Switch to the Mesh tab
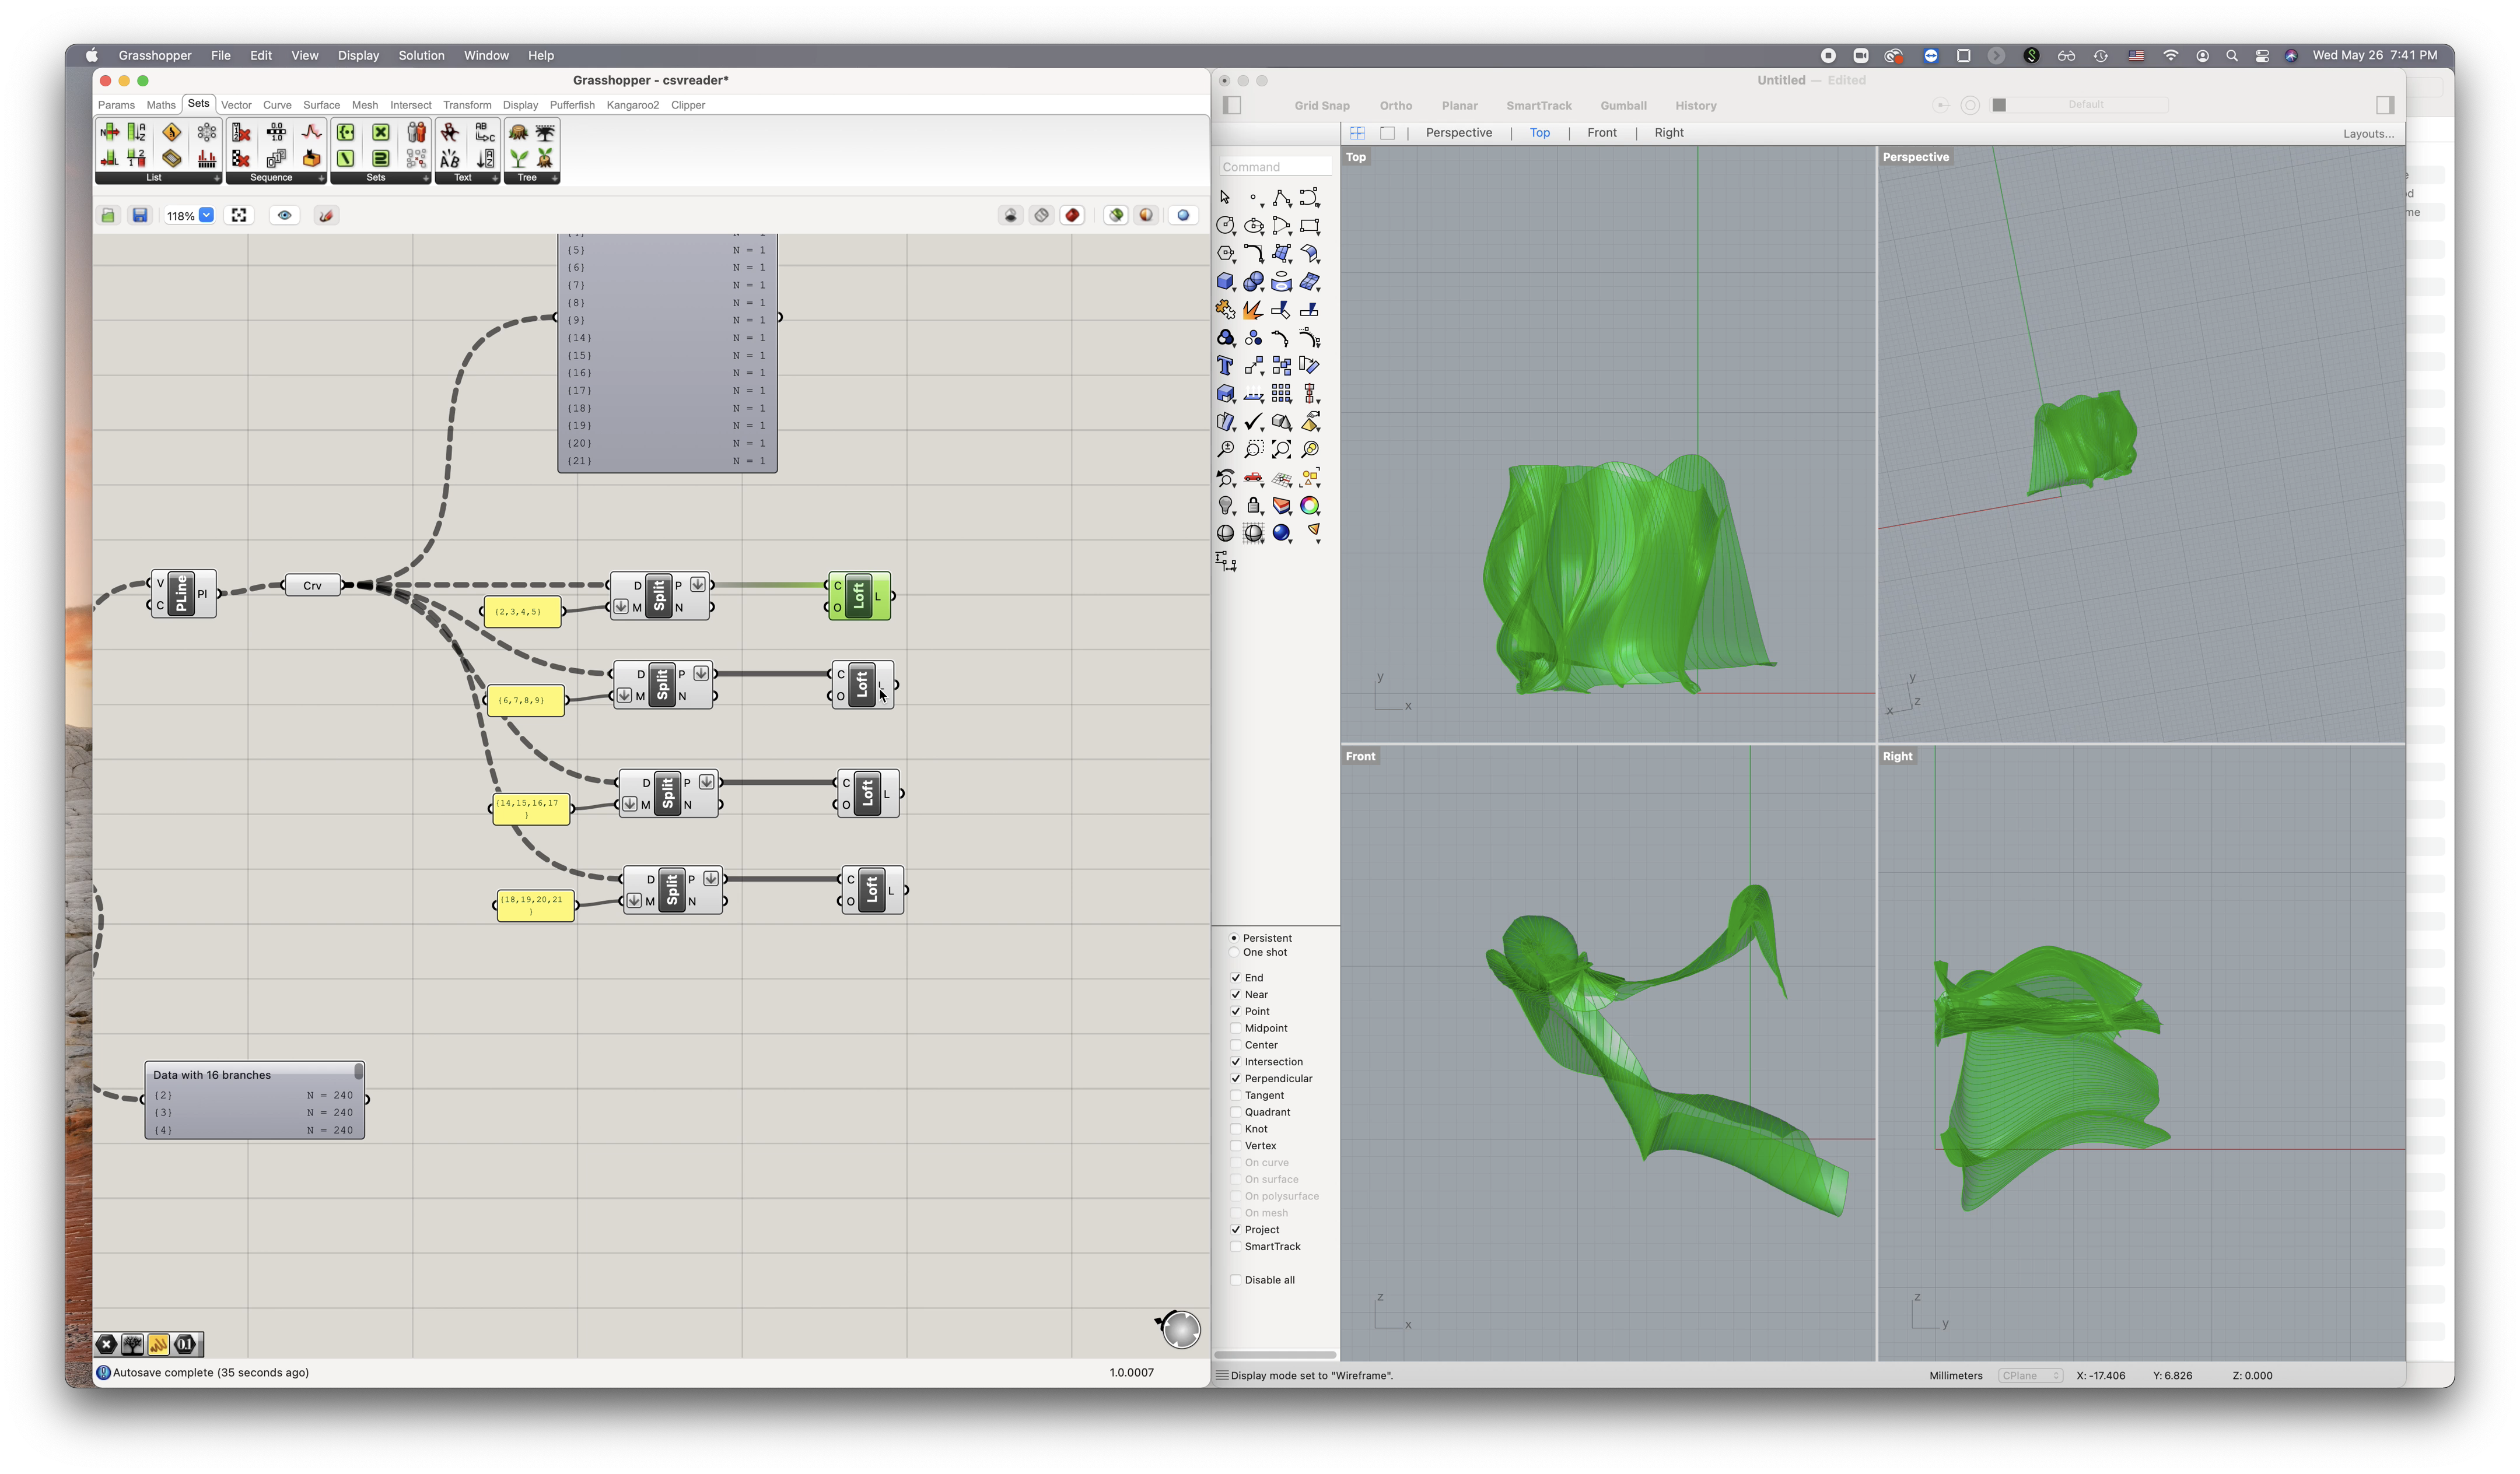Viewport: 2520px width, 1474px height. click(365, 105)
